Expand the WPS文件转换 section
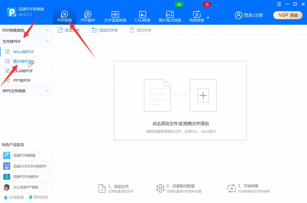The height and width of the screenshot is (203, 307). [x=27, y=91]
